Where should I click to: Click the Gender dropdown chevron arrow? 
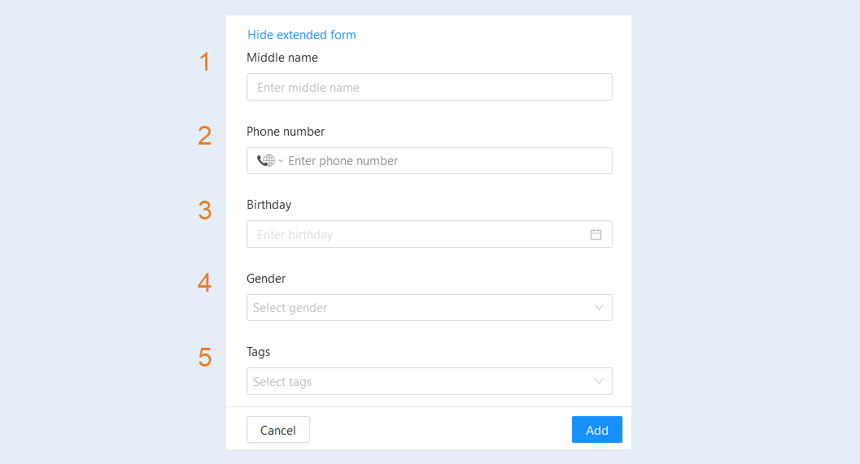pos(599,308)
